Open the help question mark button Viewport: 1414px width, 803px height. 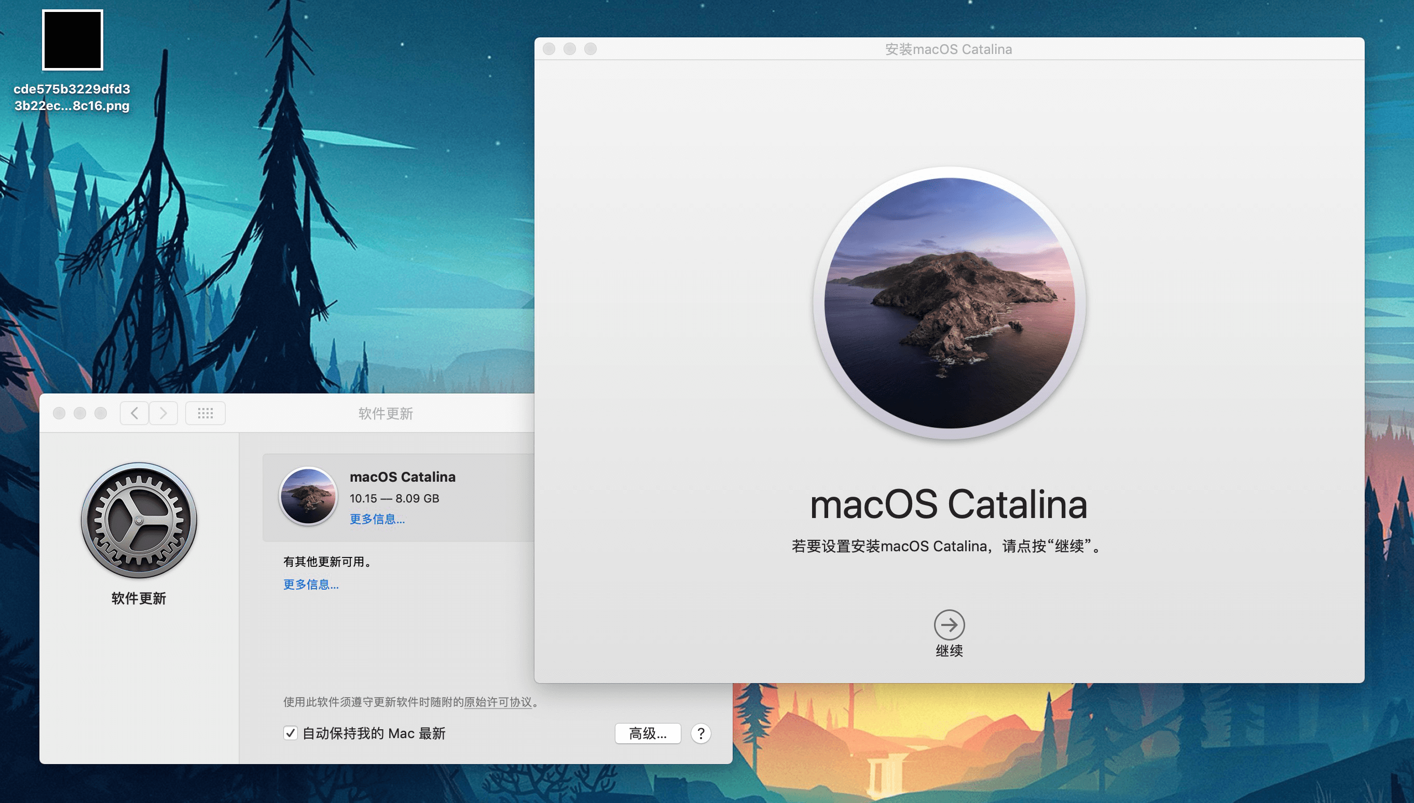click(x=701, y=733)
